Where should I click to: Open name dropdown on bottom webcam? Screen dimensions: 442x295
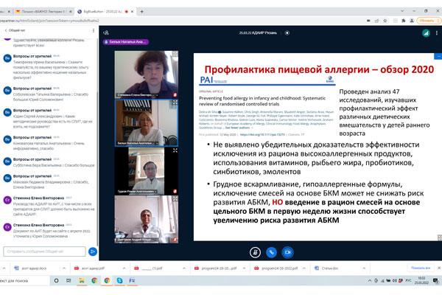[x=137, y=240]
